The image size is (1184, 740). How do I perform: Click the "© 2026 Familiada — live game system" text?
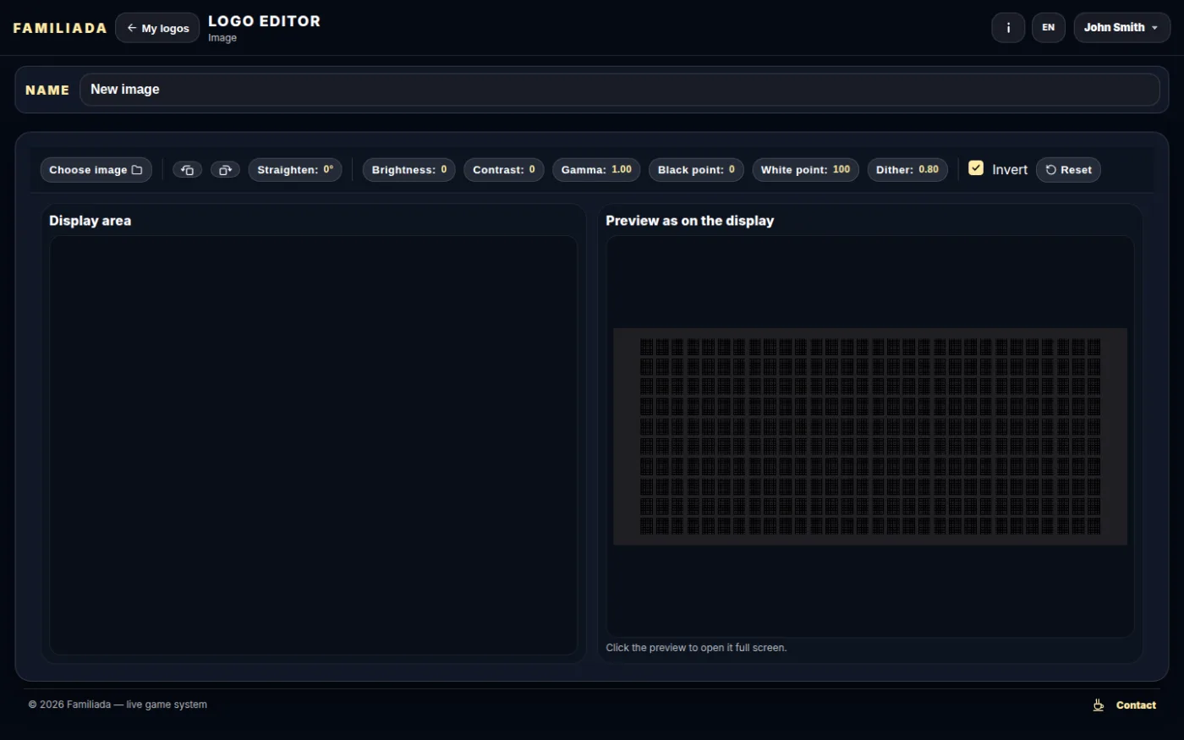click(118, 704)
